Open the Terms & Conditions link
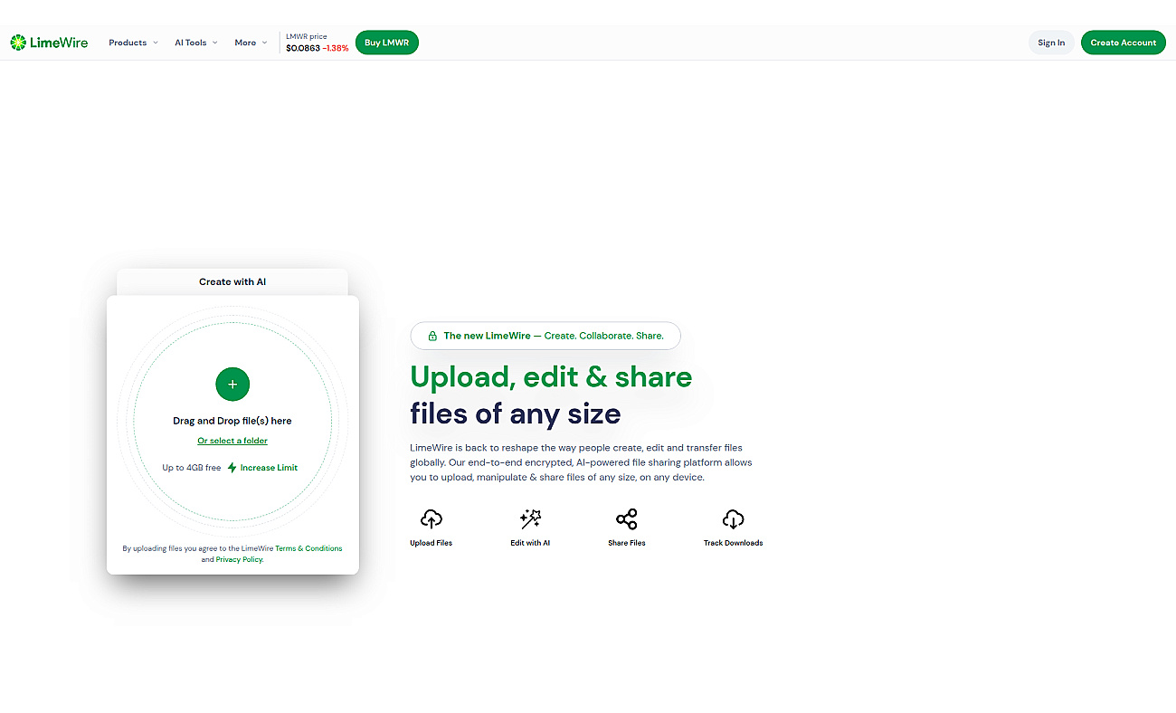Viewport: 1176px width, 713px height. (308, 548)
